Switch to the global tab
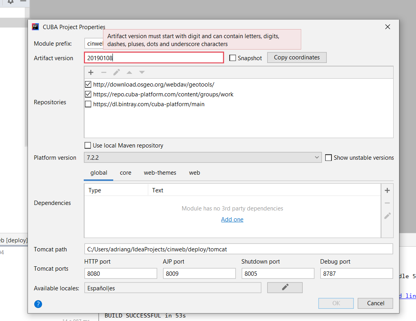This screenshot has height=321, width=416. tap(99, 173)
